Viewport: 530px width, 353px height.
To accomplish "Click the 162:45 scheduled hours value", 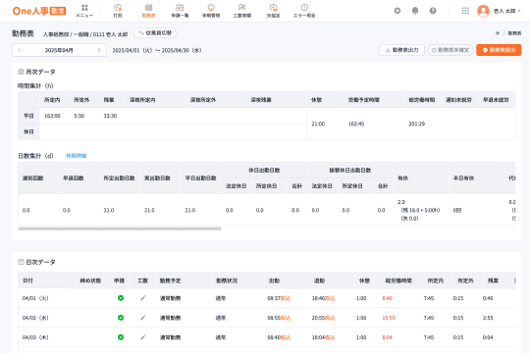I will [356, 124].
